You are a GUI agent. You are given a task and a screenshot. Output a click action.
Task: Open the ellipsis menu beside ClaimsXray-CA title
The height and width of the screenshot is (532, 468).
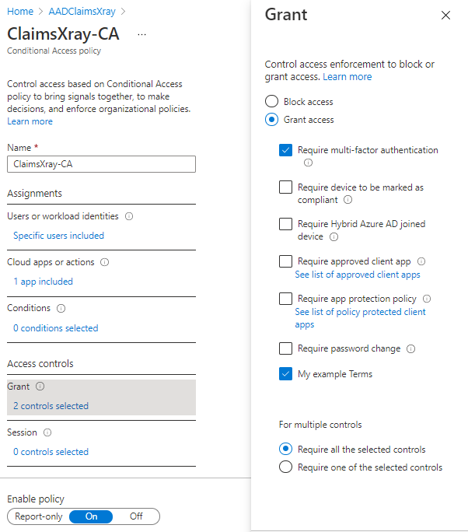point(141,35)
